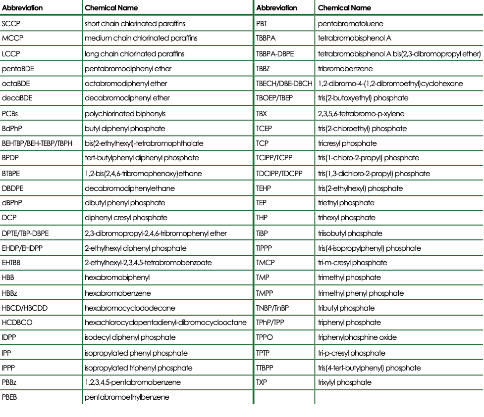Select last row's second column cell
Image resolution: width=484 pixels, height=417 pixels.
(167, 397)
